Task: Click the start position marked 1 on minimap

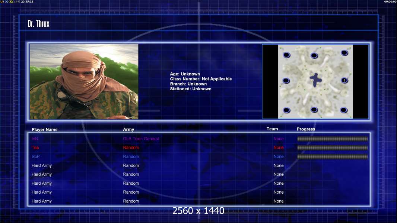Action: pos(344,80)
